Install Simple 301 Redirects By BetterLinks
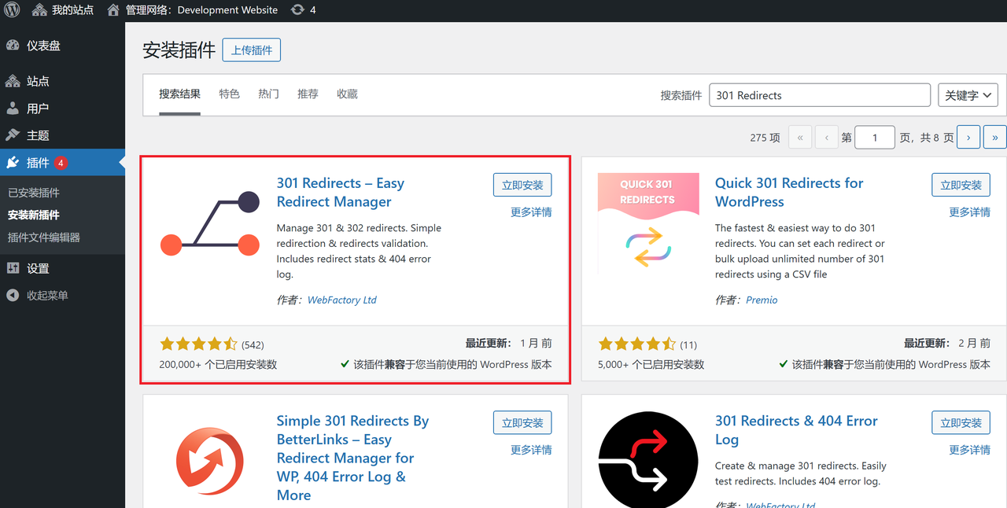Viewport: 1007px width, 508px height. (522, 422)
